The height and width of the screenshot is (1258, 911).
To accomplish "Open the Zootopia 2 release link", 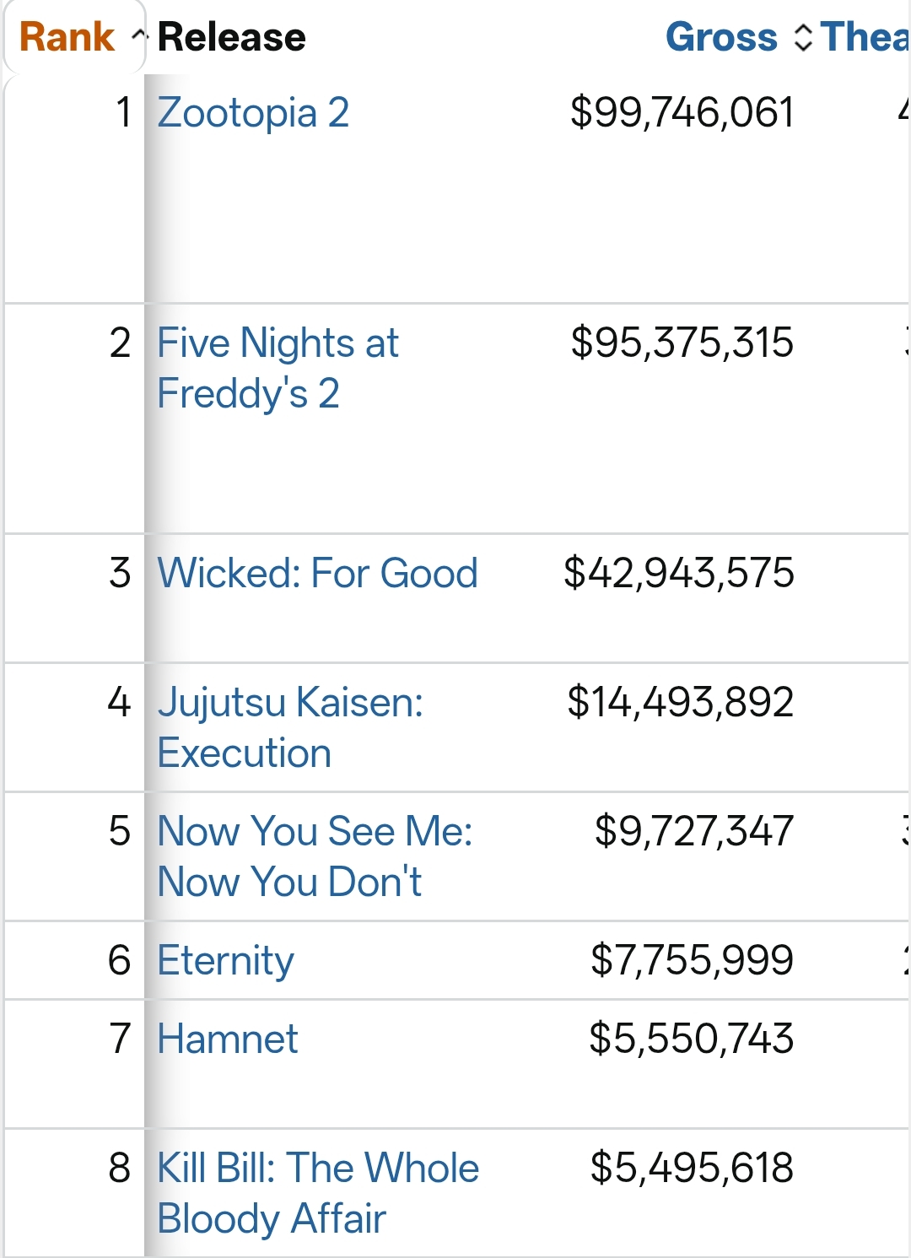I will tap(253, 113).
